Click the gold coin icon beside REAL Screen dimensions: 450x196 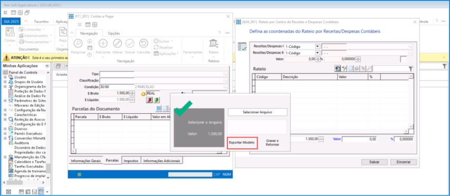point(143,93)
